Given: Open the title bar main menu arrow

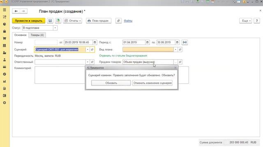Looking at the screenshot, I should pyautogui.click(x=6, y=2).
